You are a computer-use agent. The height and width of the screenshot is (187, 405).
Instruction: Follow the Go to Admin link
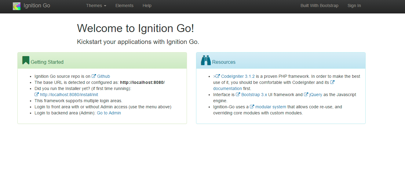(x=109, y=113)
